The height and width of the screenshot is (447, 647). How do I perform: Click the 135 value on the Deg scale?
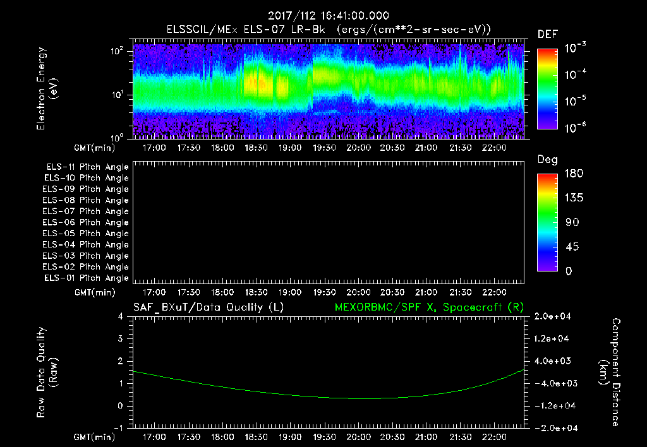click(574, 198)
